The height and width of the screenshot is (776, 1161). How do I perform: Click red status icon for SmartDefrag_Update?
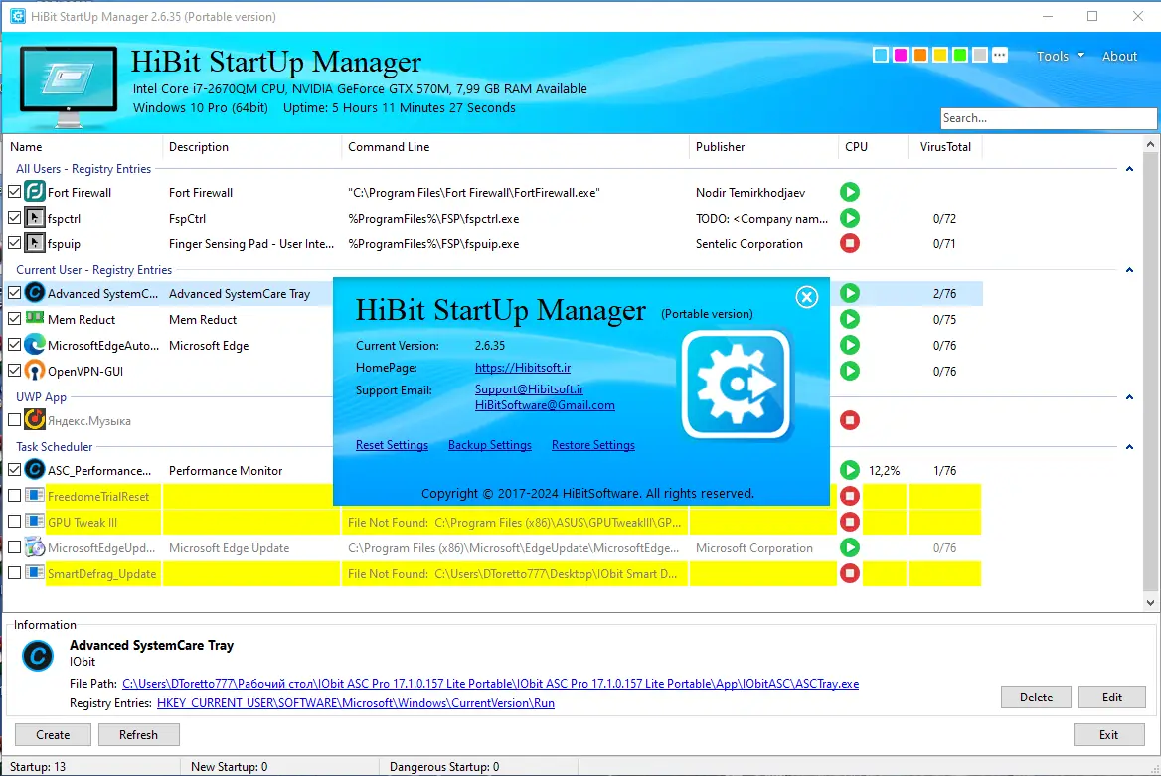[850, 573]
